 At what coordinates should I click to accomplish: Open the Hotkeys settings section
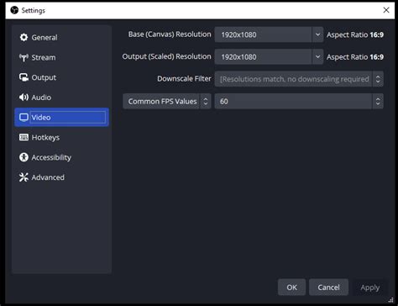61,137
